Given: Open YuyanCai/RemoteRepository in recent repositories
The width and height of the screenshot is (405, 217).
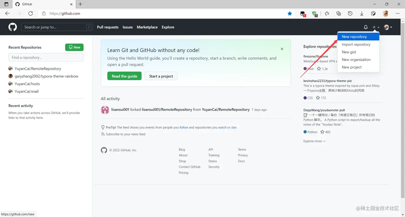Looking at the screenshot, I should pos(38,68).
